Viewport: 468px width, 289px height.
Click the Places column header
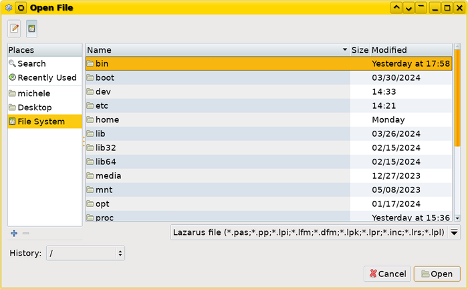click(x=45, y=50)
